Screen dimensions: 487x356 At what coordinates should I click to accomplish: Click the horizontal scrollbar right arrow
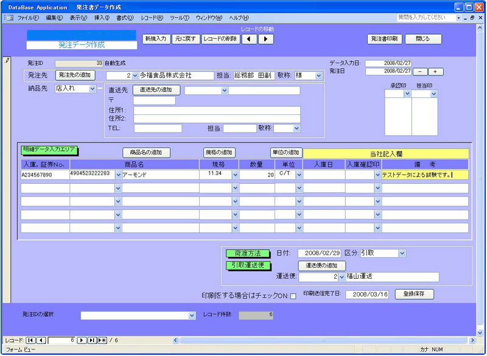click(x=472, y=340)
